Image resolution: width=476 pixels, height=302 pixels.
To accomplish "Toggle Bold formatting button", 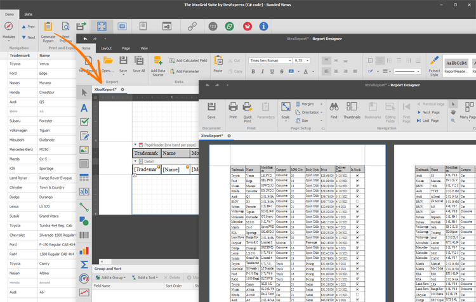I will (x=253, y=71).
